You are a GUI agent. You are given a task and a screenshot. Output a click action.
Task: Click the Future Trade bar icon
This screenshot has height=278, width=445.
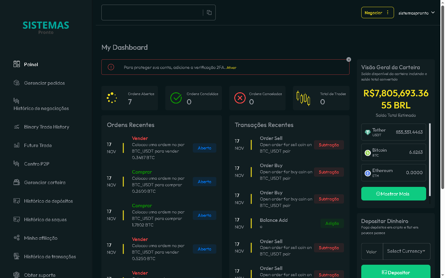pos(17,145)
